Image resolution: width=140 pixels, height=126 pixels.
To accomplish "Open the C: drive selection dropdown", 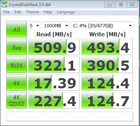I will click(x=102, y=26).
